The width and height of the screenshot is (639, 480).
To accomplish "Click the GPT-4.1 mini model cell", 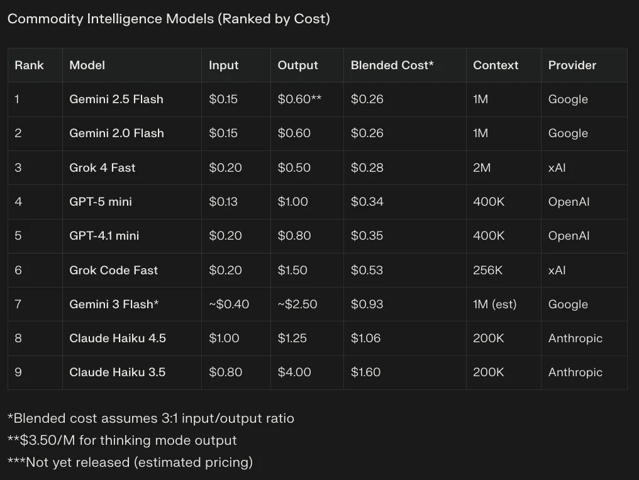I will 104,236.
